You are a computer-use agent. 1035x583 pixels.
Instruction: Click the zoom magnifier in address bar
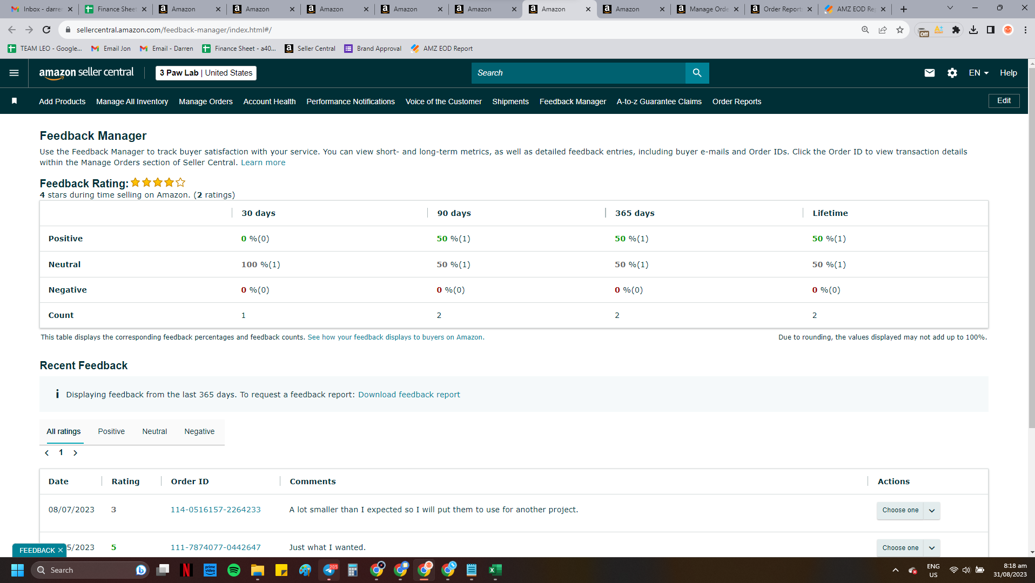865,30
